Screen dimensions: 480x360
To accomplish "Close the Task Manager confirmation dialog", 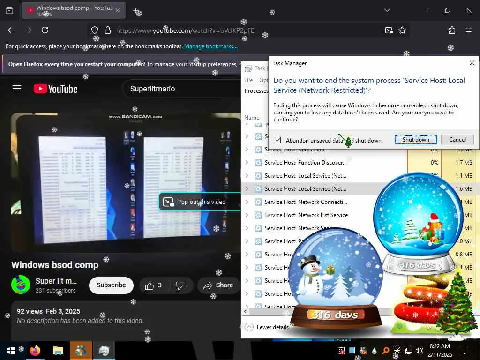I will (472, 63).
